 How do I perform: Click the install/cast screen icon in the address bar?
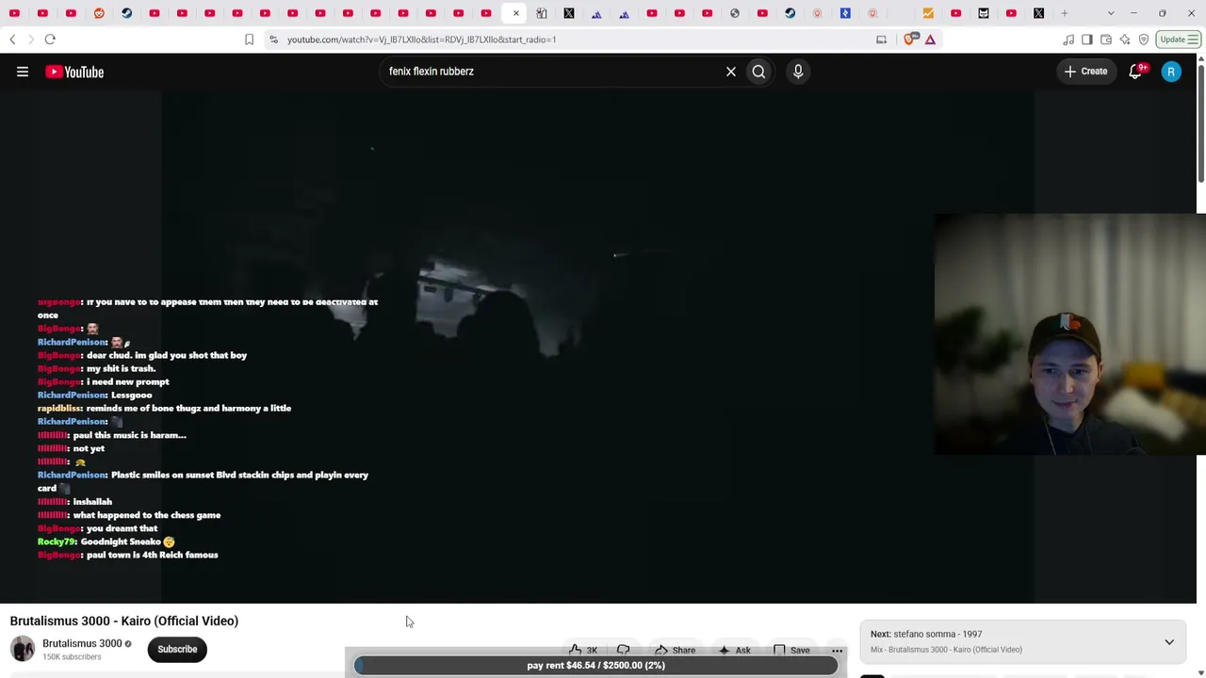(881, 40)
